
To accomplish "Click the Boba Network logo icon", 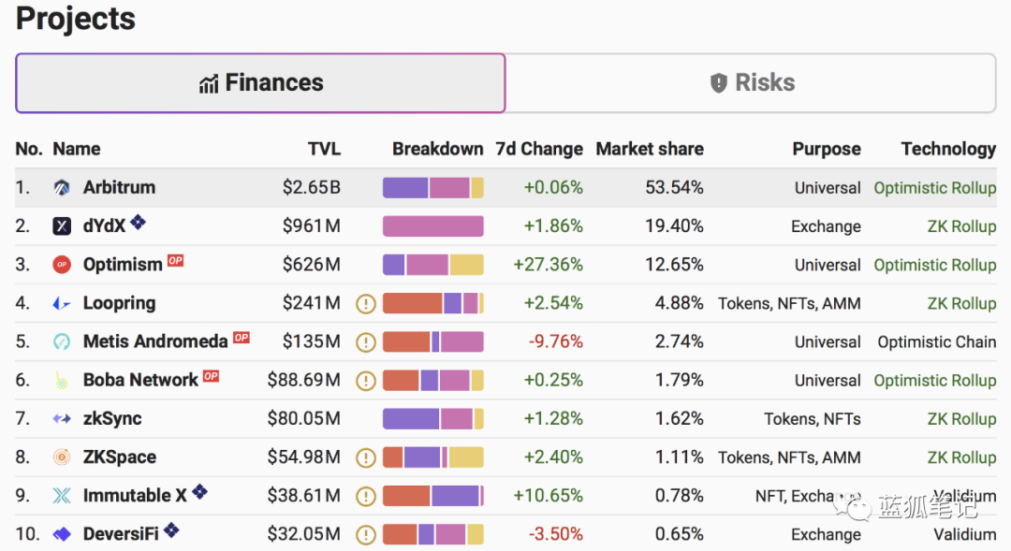I will (x=62, y=380).
